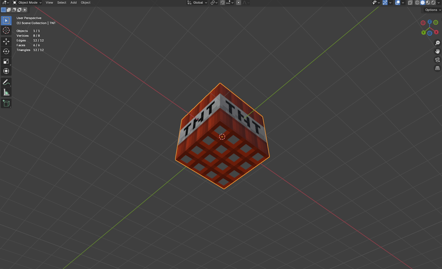Click the Triangles 12 / 12 statistic
The height and width of the screenshot is (269, 442).
pyautogui.click(x=30, y=50)
